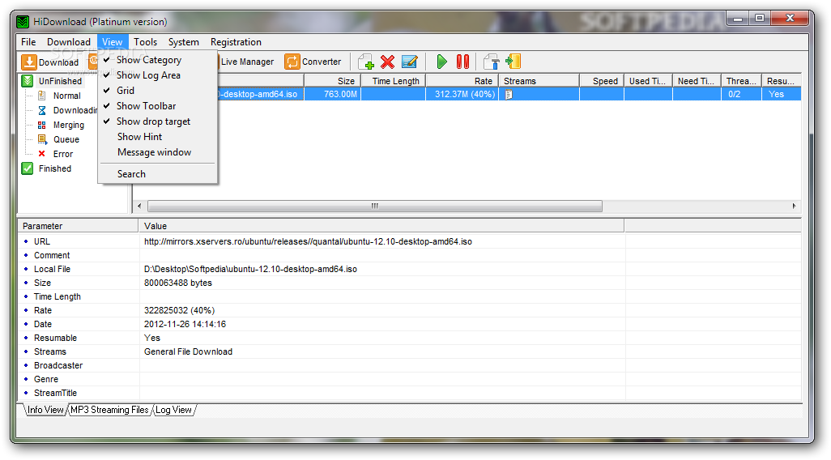Switch to Log View tab
Image resolution: width=831 pixels, height=460 pixels.
tap(174, 410)
